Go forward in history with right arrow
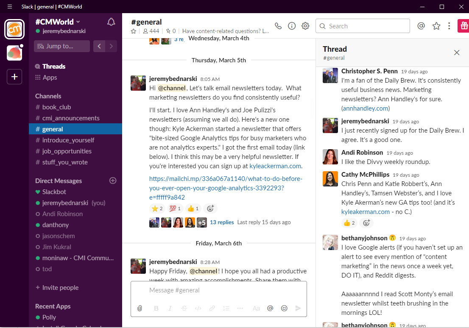Image resolution: width=469 pixels, height=328 pixels. pos(111,46)
